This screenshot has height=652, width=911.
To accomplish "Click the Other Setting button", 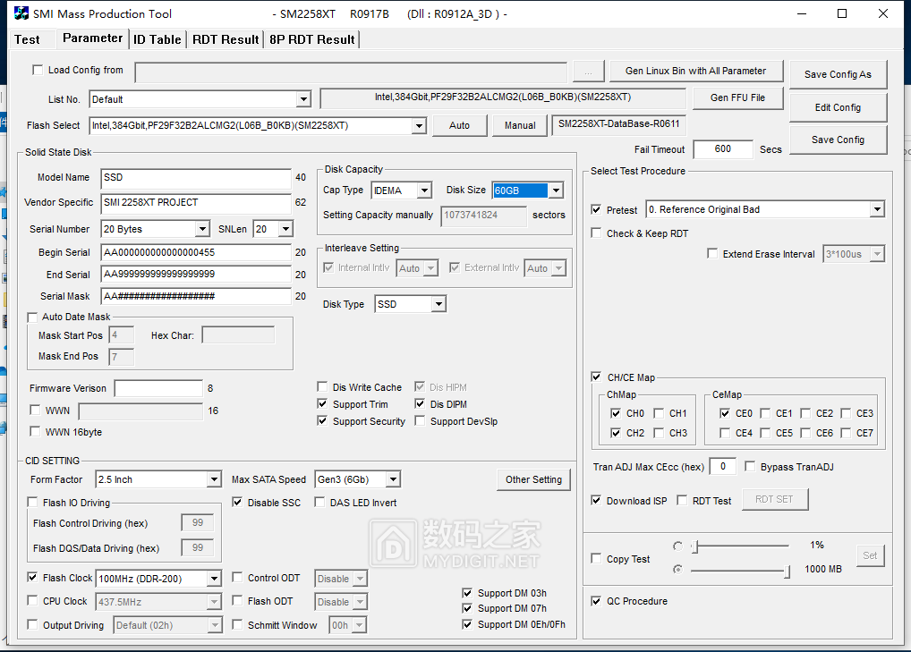I will pyautogui.click(x=533, y=479).
